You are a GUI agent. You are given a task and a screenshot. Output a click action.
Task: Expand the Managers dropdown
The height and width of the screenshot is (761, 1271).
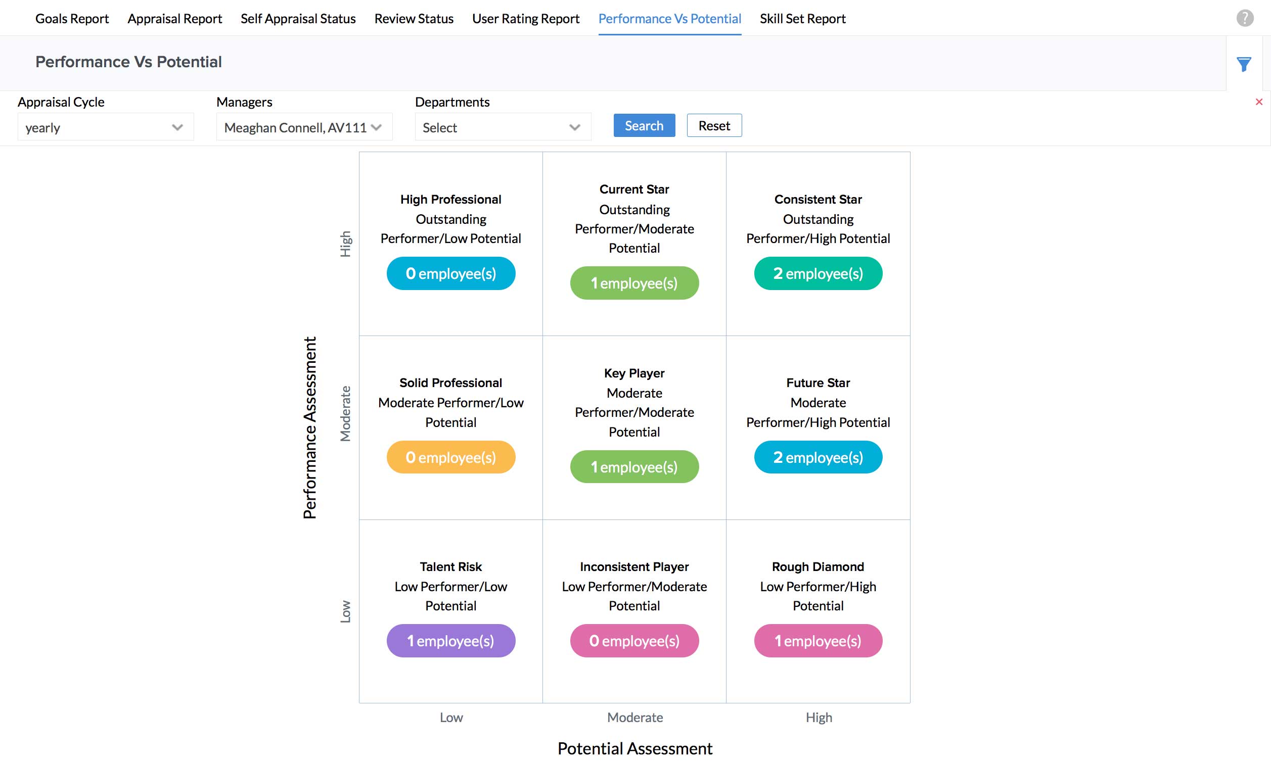[304, 127]
